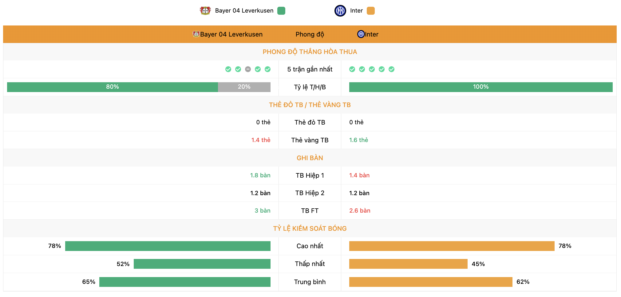
Task: Click 'THẺ ĐỎ TB / THẺ VÀNG TB' heading
Action: (x=310, y=105)
